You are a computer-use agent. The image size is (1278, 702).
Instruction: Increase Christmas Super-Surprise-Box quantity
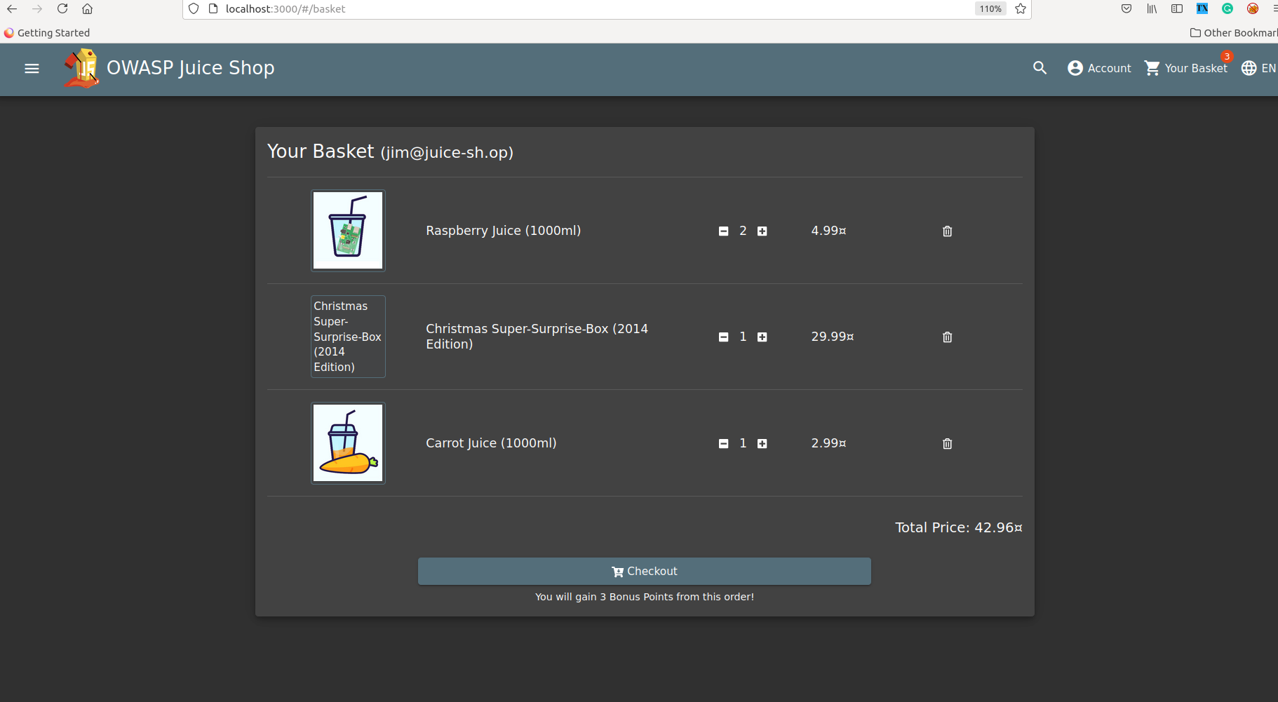pos(762,337)
